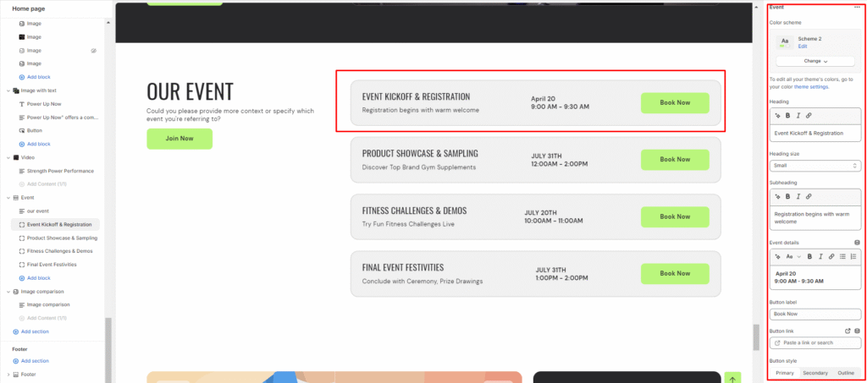Click dynamic source icon beside Event details
867x383 pixels.
[x=857, y=243]
